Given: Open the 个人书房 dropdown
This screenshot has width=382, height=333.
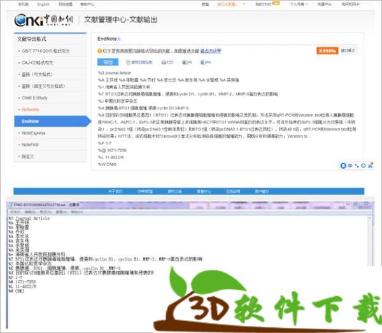Looking at the screenshot, I should click(x=299, y=4).
